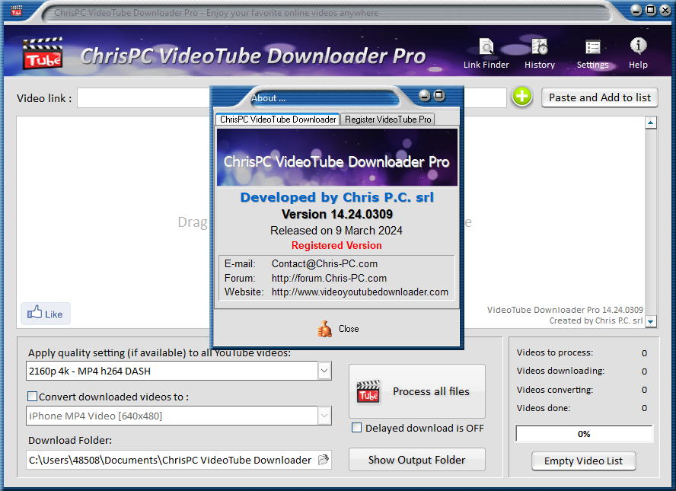Click the About dialog banner image

[337, 158]
